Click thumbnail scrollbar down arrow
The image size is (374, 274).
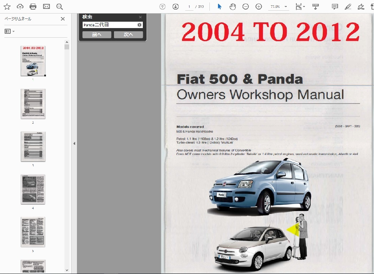click(x=67, y=270)
